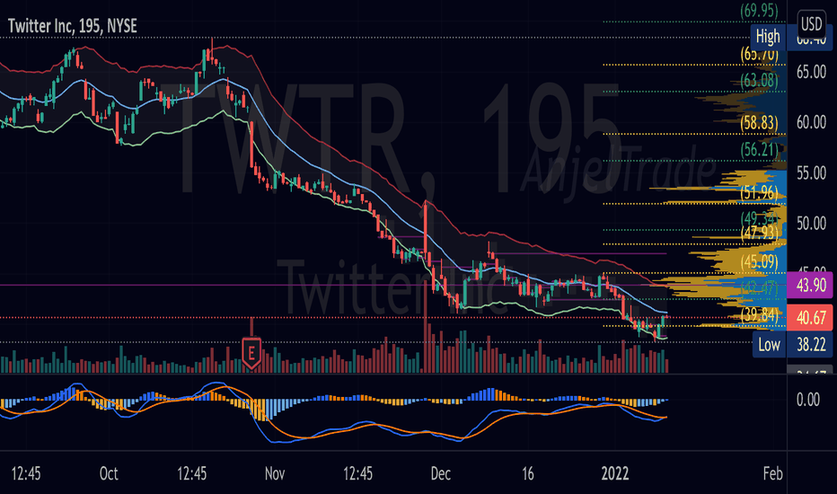Click the 38.22 low price value
The image size is (837, 494).
click(x=811, y=345)
